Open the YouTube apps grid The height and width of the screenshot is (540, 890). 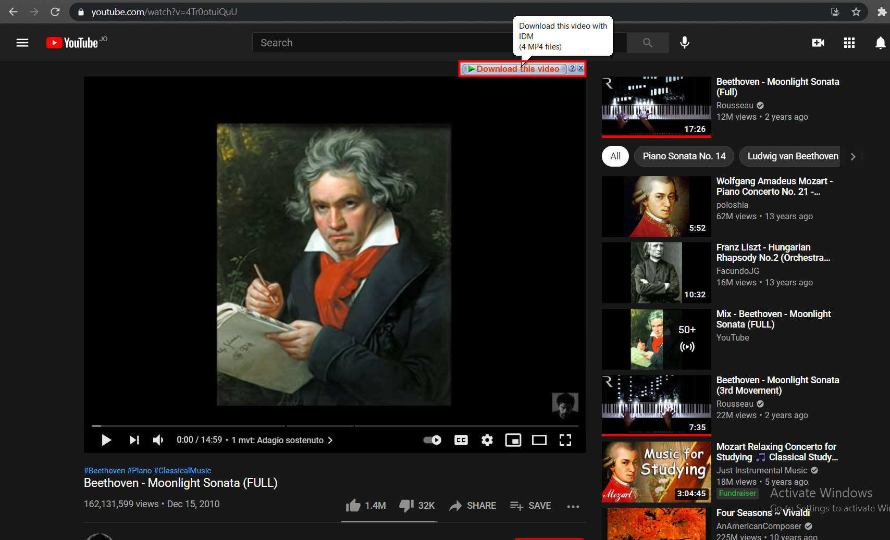(849, 43)
